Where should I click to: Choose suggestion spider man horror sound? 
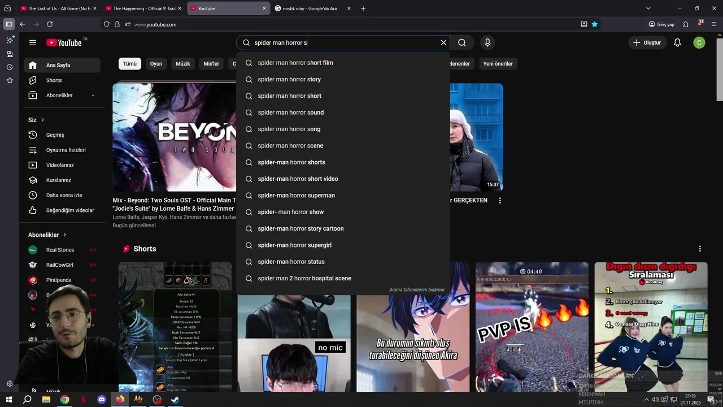tap(343, 112)
